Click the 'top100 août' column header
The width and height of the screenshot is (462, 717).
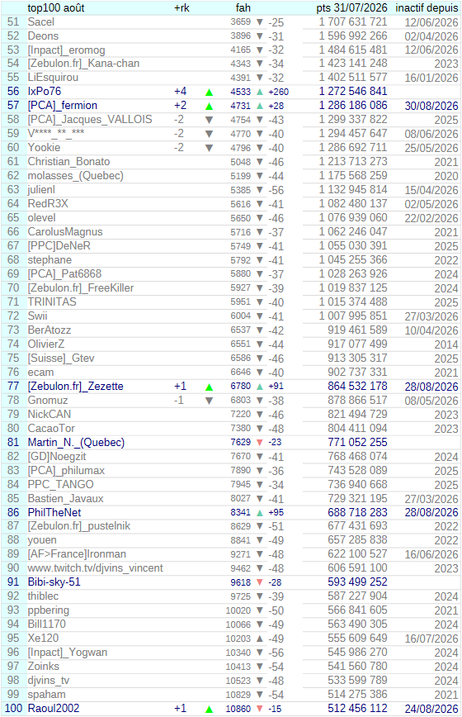56,7
